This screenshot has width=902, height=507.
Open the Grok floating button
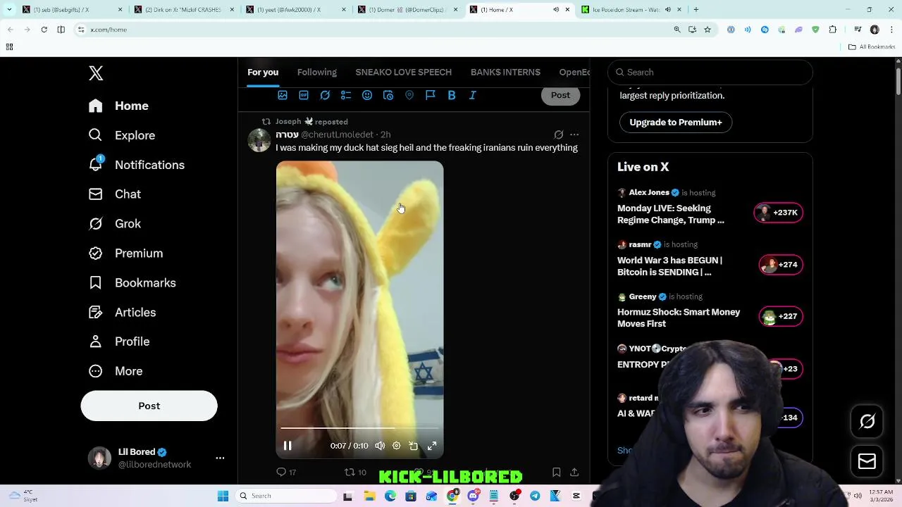867,422
